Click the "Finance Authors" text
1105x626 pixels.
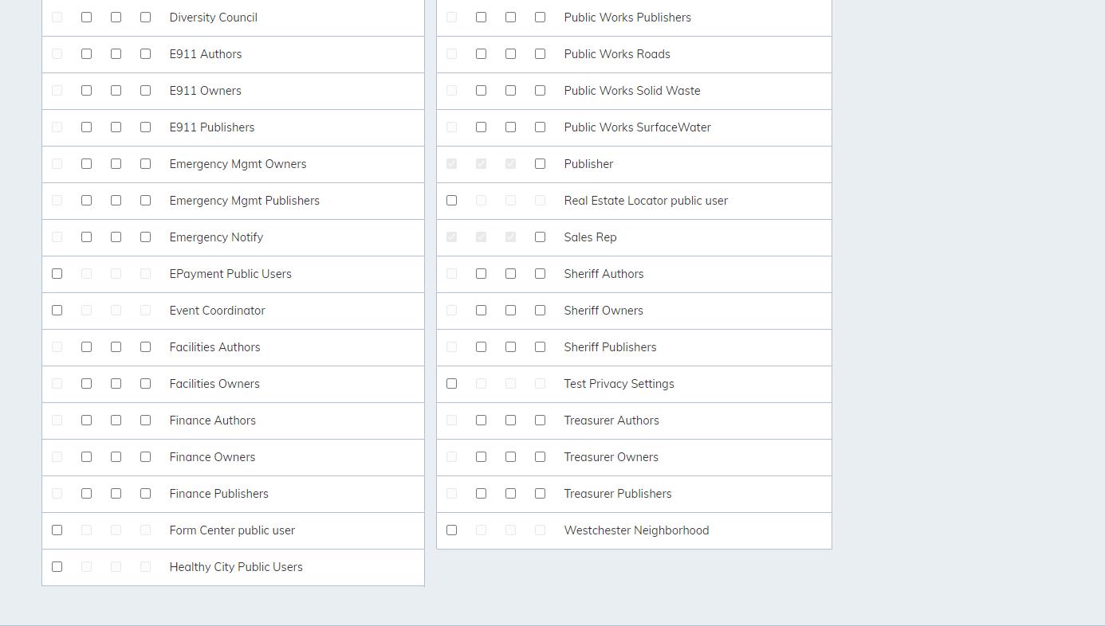click(x=212, y=421)
